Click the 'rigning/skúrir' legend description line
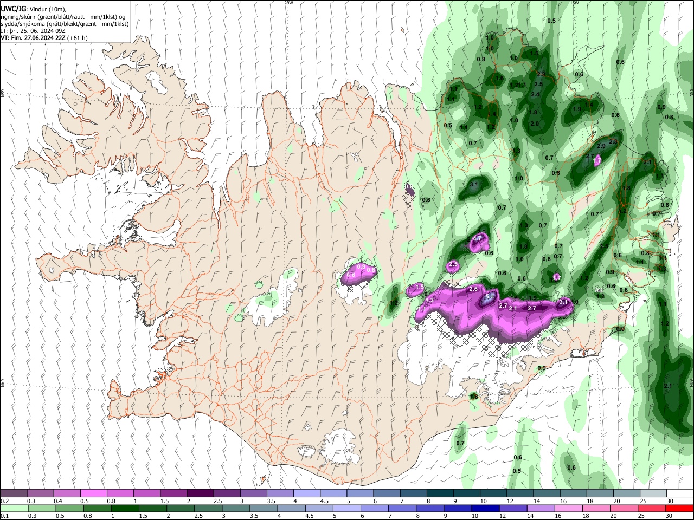The image size is (694, 520). click(63, 16)
